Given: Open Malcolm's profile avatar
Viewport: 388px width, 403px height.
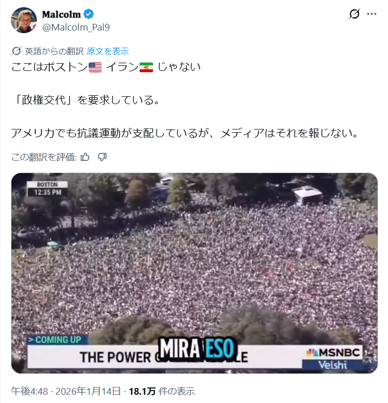Looking at the screenshot, I should point(24,20).
